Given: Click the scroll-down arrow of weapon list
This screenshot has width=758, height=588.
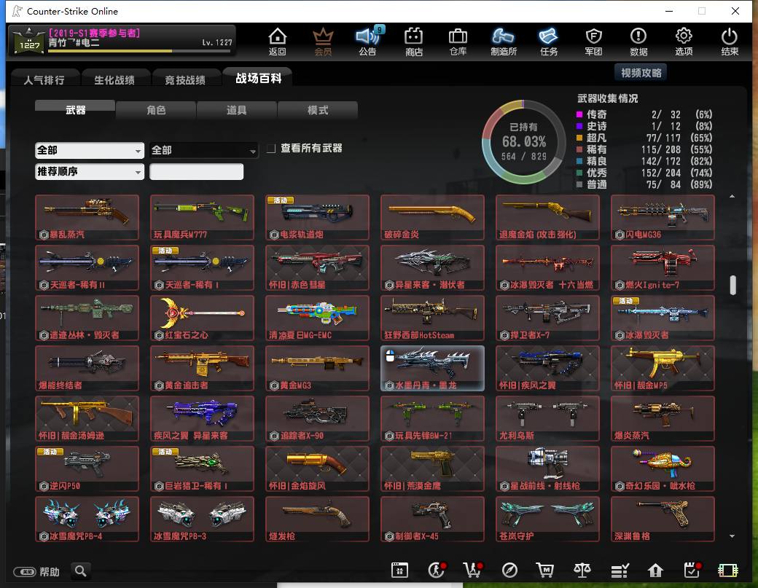Looking at the screenshot, I should tap(732, 536).
